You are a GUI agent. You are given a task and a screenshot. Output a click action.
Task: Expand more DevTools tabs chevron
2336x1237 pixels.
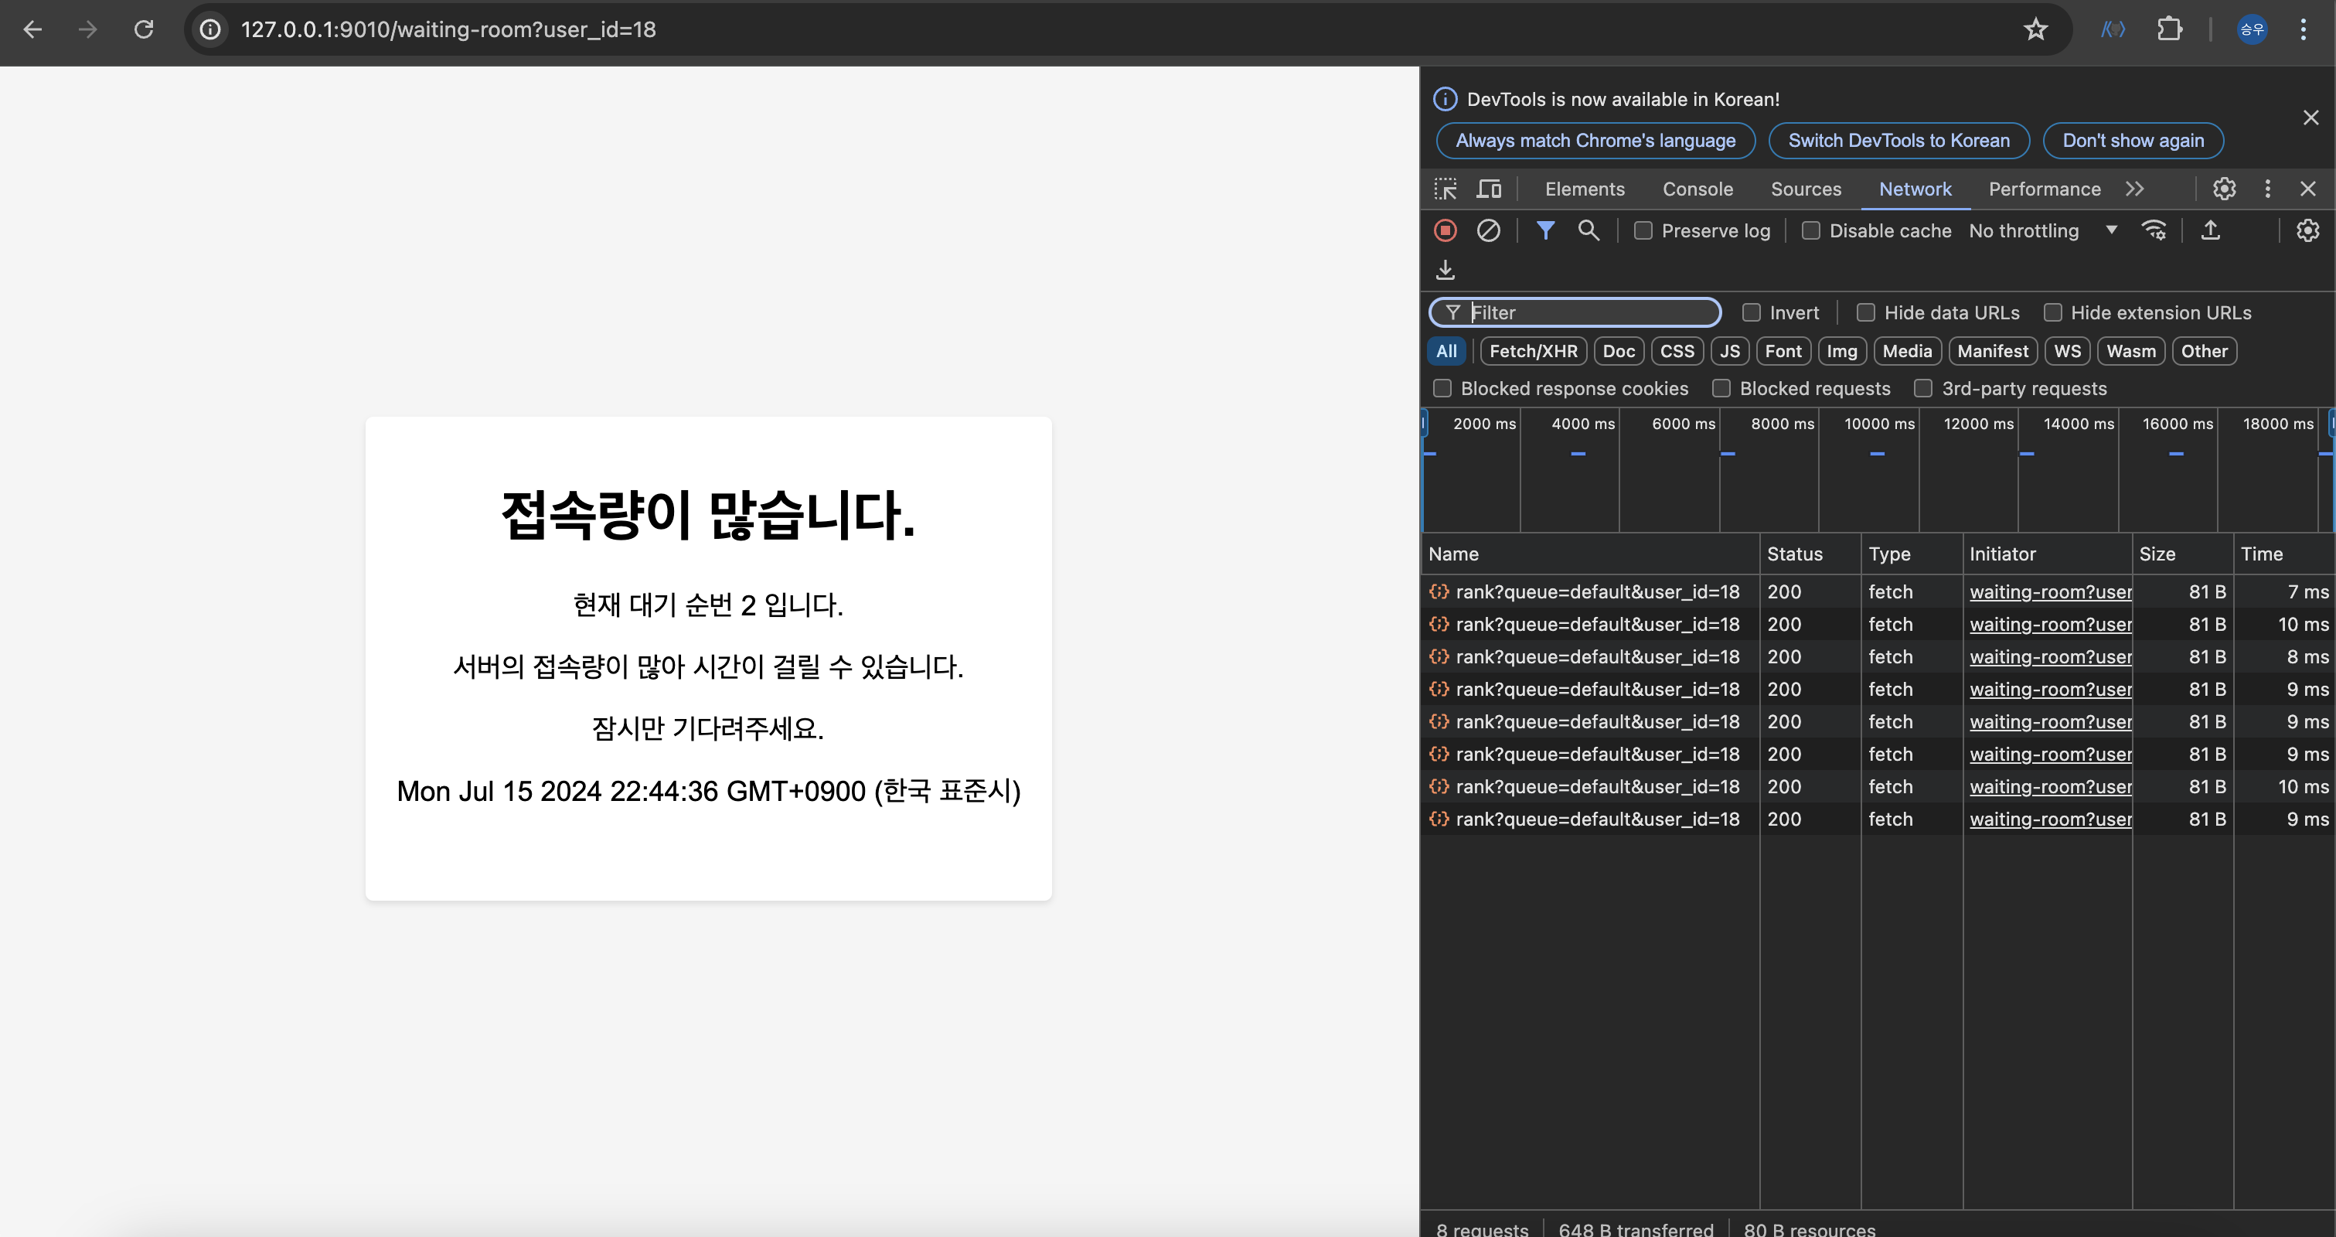(x=2135, y=189)
